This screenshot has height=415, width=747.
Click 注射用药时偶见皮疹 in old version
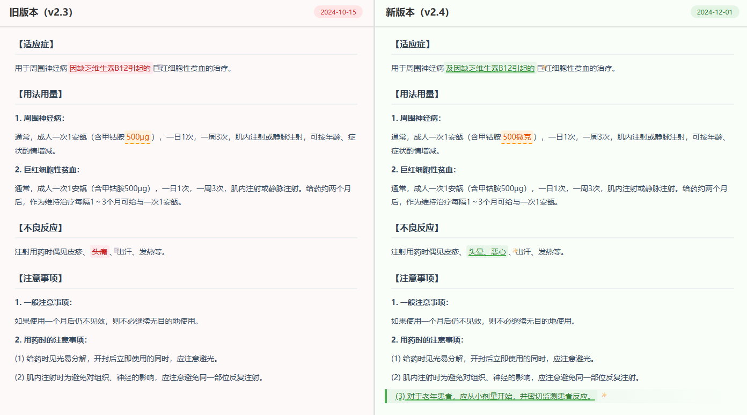pos(48,252)
